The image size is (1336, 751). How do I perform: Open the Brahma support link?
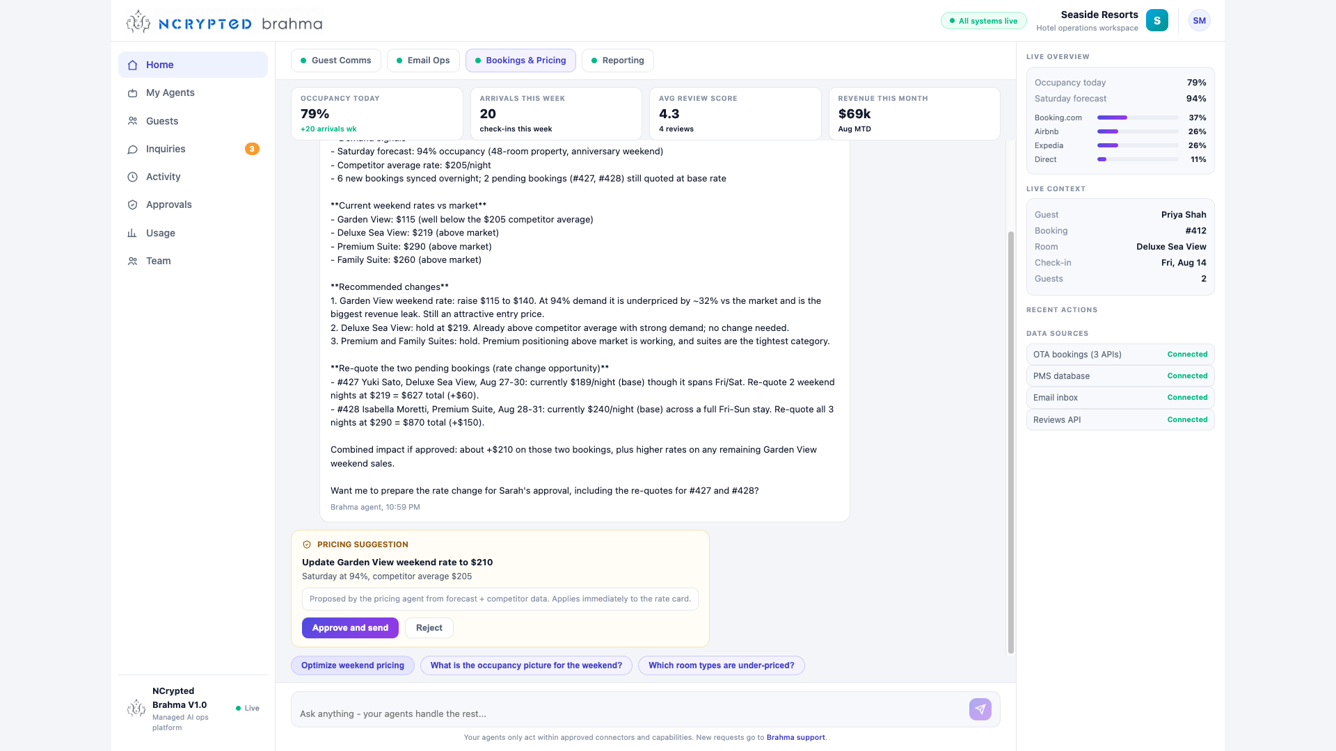coord(795,737)
